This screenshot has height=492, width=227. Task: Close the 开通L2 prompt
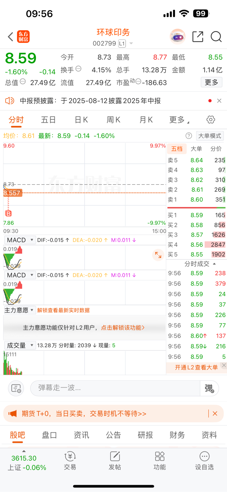pos(224,365)
